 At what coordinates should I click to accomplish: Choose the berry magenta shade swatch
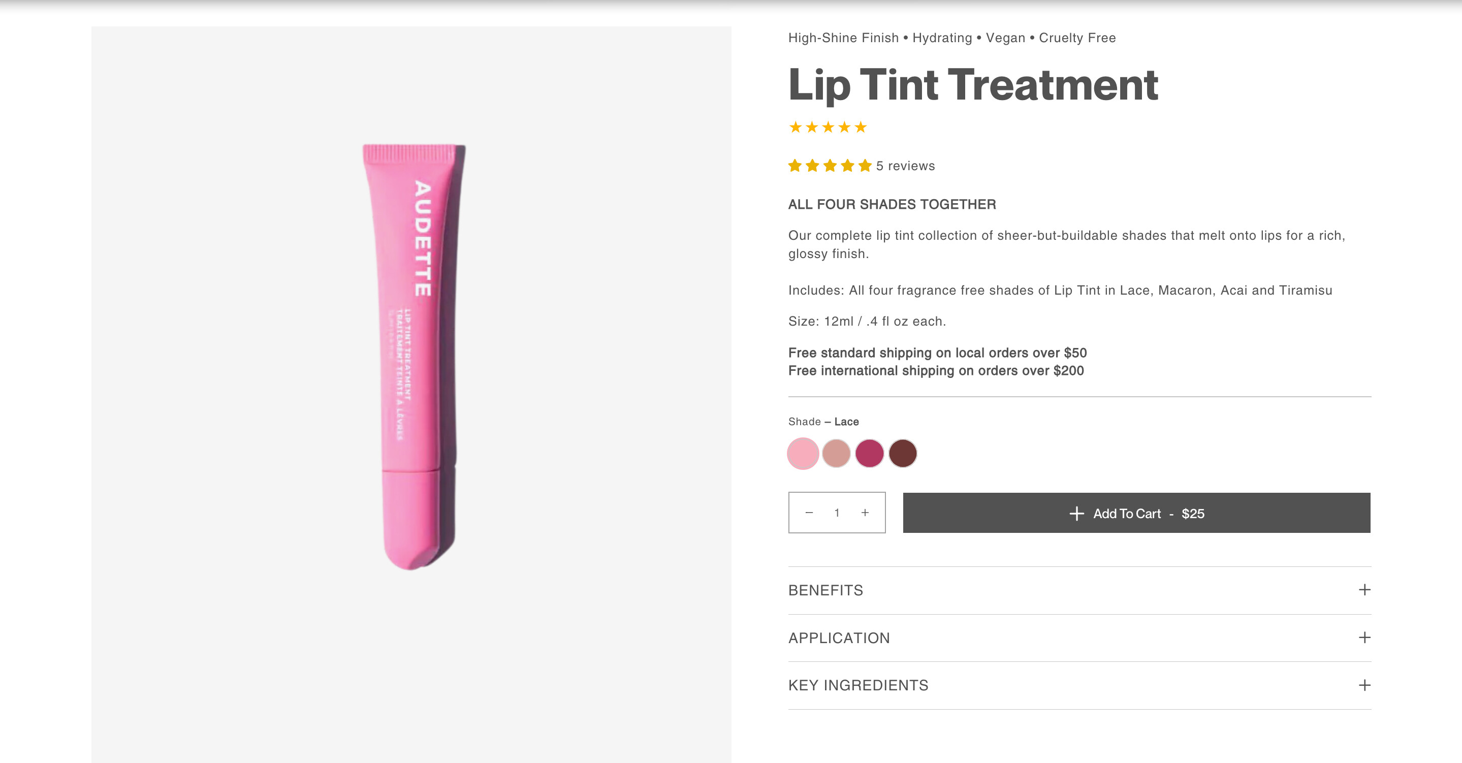[870, 454]
